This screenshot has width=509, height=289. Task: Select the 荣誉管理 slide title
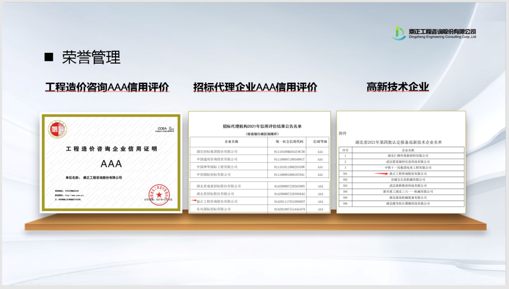tap(91, 57)
